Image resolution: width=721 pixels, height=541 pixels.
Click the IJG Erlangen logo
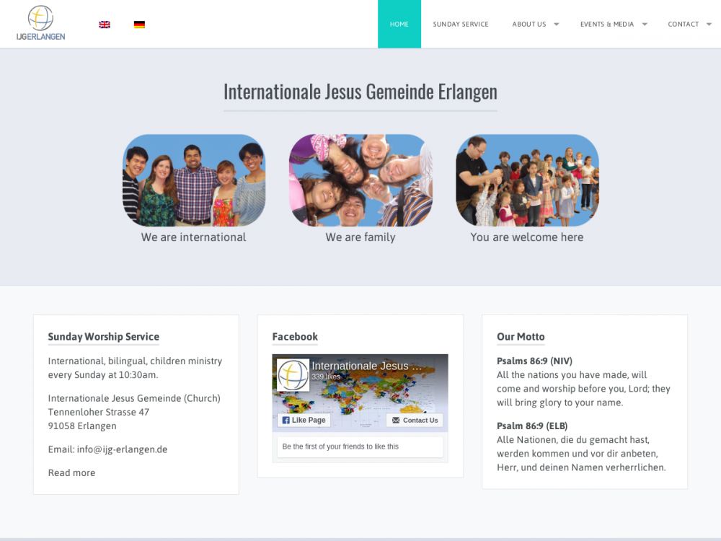coord(40,23)
